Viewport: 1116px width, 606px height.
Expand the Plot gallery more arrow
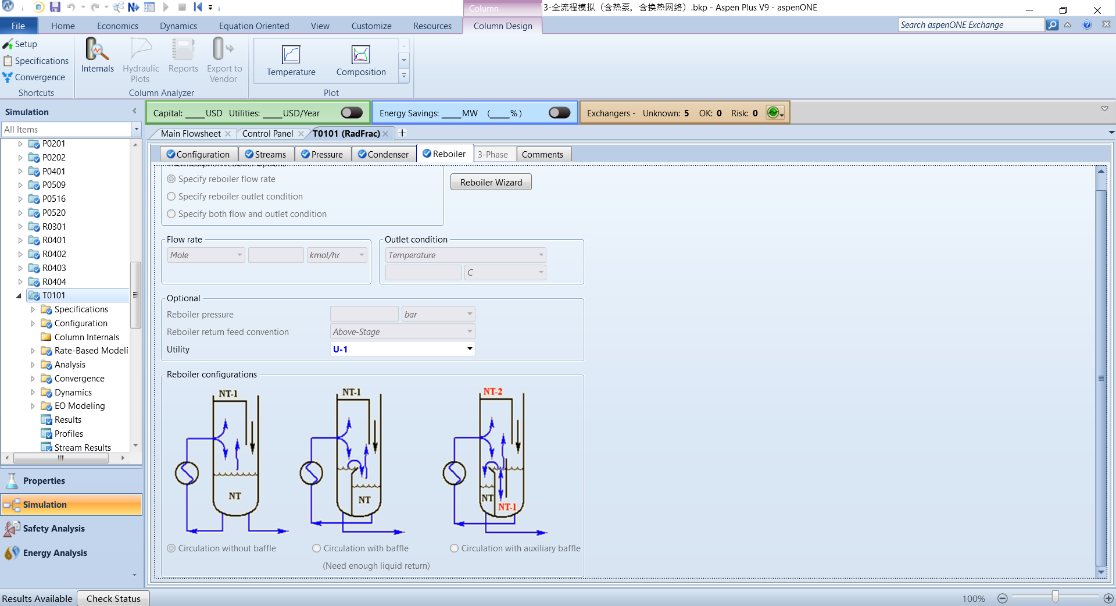point(404,76)
